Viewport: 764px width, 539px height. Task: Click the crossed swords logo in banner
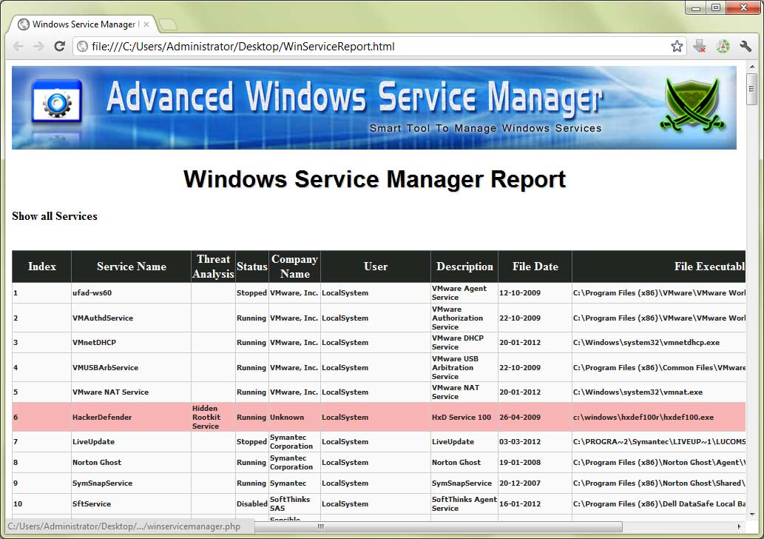692,104
